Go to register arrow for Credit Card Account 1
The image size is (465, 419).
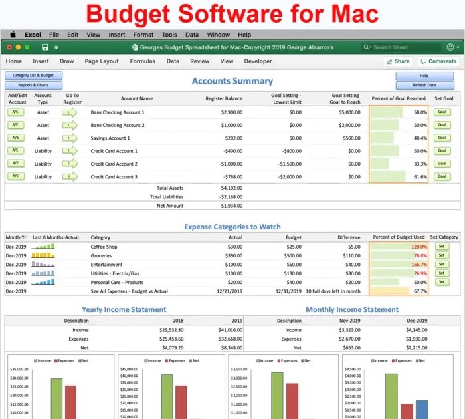pyautogui.click(x=70, y=151)
